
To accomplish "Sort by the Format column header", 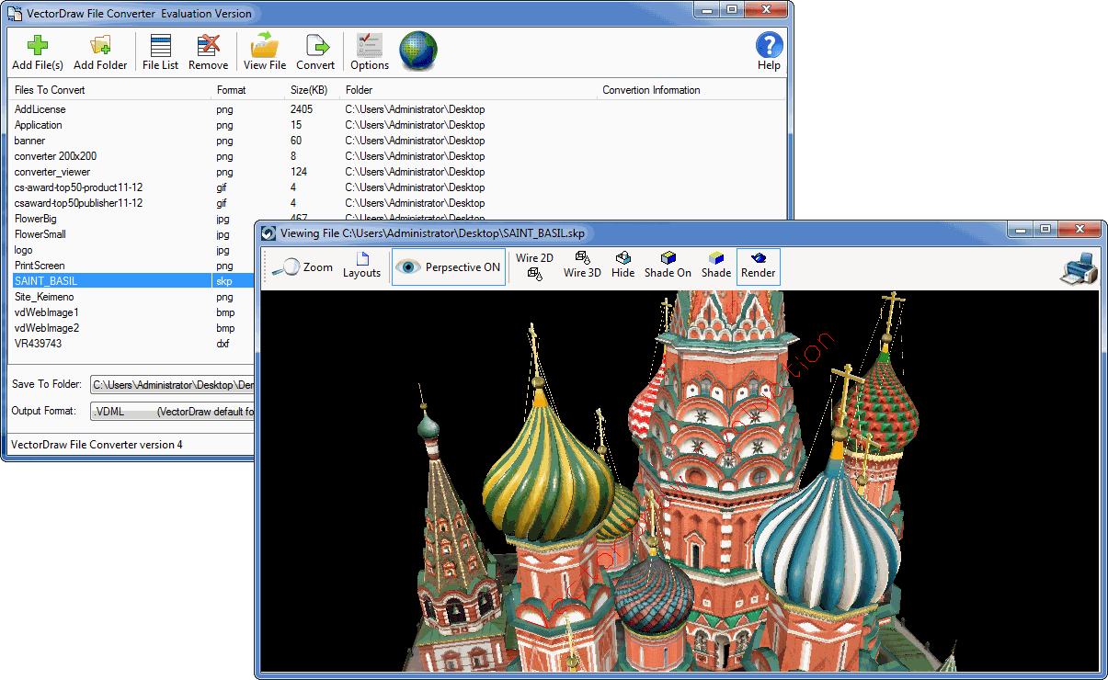I will click(x=248, y=90).
